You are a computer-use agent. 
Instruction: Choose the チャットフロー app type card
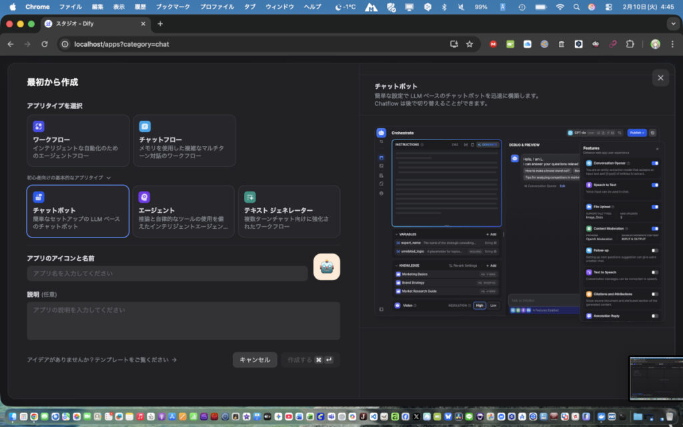[184, 140]
